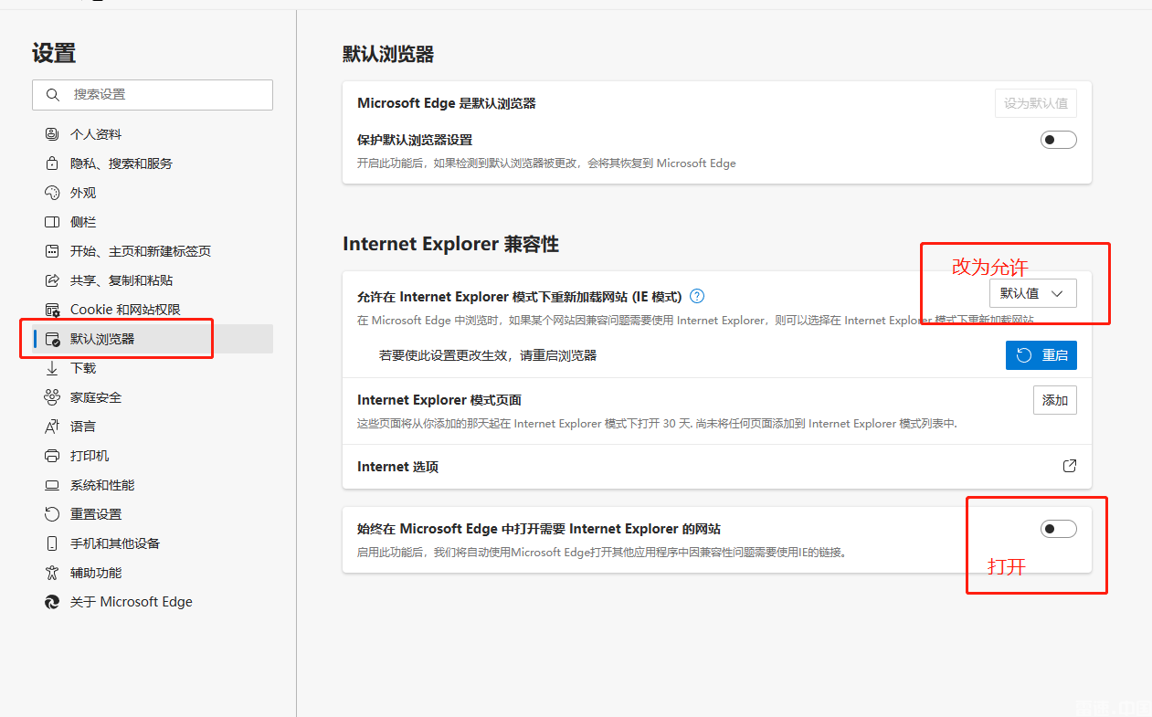Click the reset arrow icon beside 重置设置

click(52, 514)
